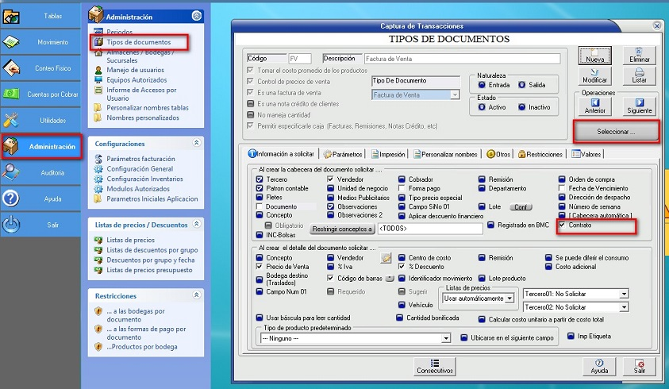669x389 pixels.
Task: Open the Tablas sidebar icon
Action: click(x=13, y=16)
